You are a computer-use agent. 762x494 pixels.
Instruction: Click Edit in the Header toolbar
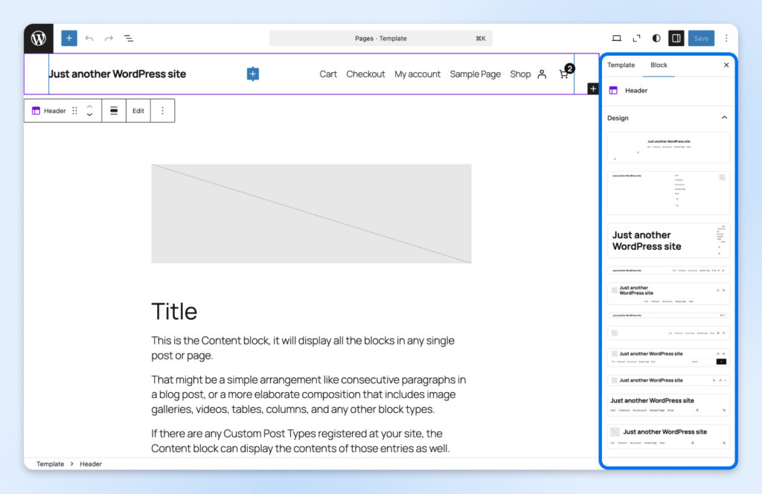pos(138,111)
